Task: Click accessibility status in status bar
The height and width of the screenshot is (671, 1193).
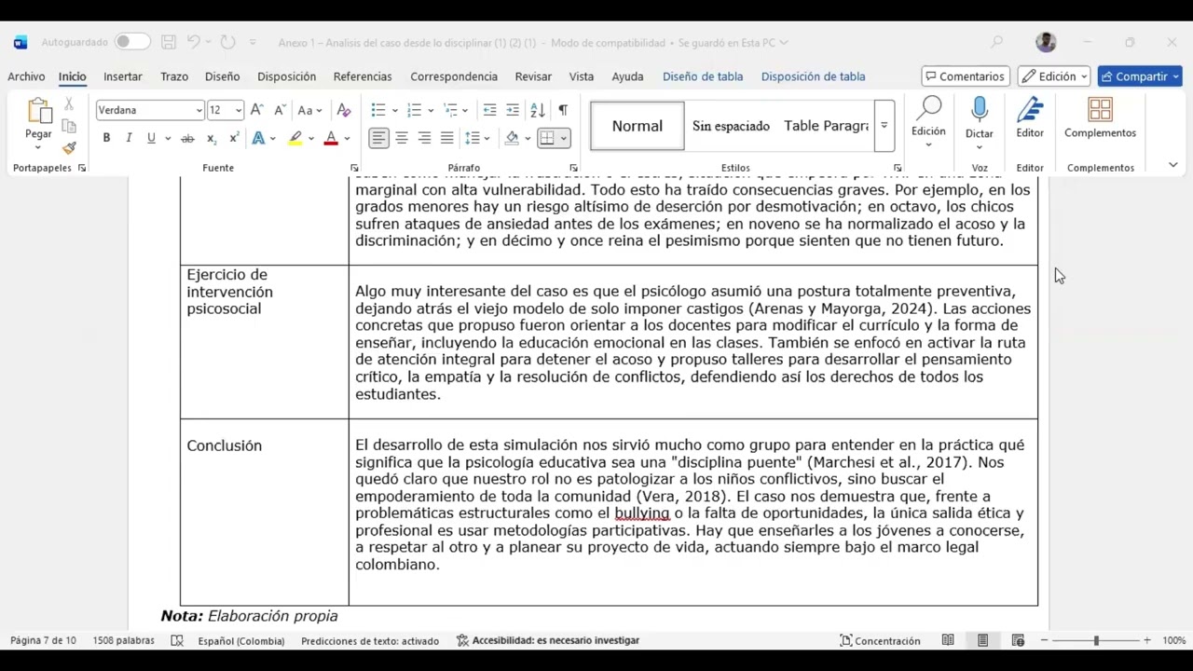Action: pos(547,640)
